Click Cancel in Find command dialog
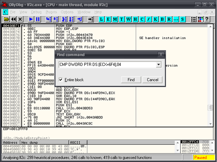 click(153, 80)
